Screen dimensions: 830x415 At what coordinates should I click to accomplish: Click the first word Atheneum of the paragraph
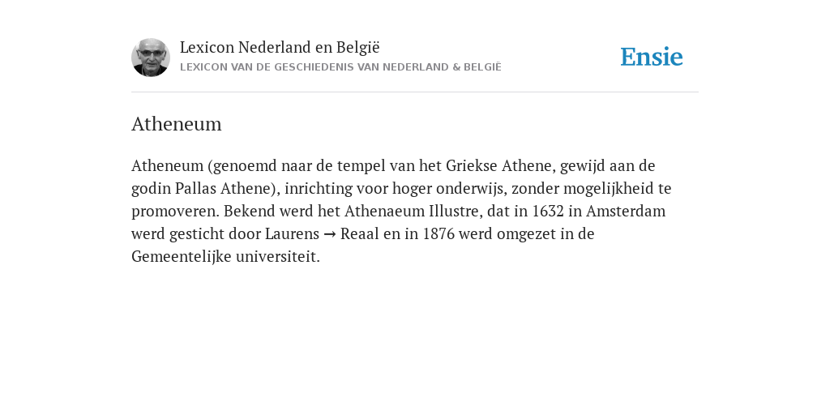(167, 165)
